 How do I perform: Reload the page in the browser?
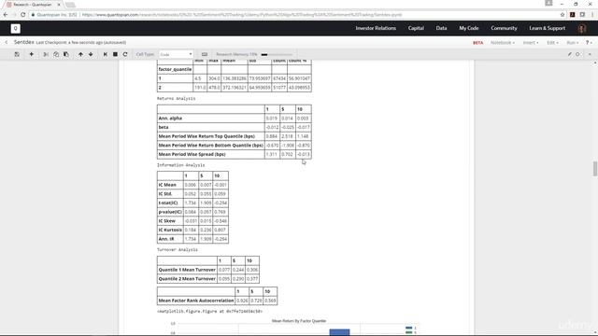(x=22, y=15)
